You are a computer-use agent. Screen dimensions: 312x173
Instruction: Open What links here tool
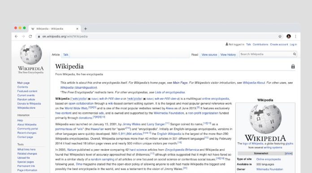pyautogui.click(x=26, y=150)
